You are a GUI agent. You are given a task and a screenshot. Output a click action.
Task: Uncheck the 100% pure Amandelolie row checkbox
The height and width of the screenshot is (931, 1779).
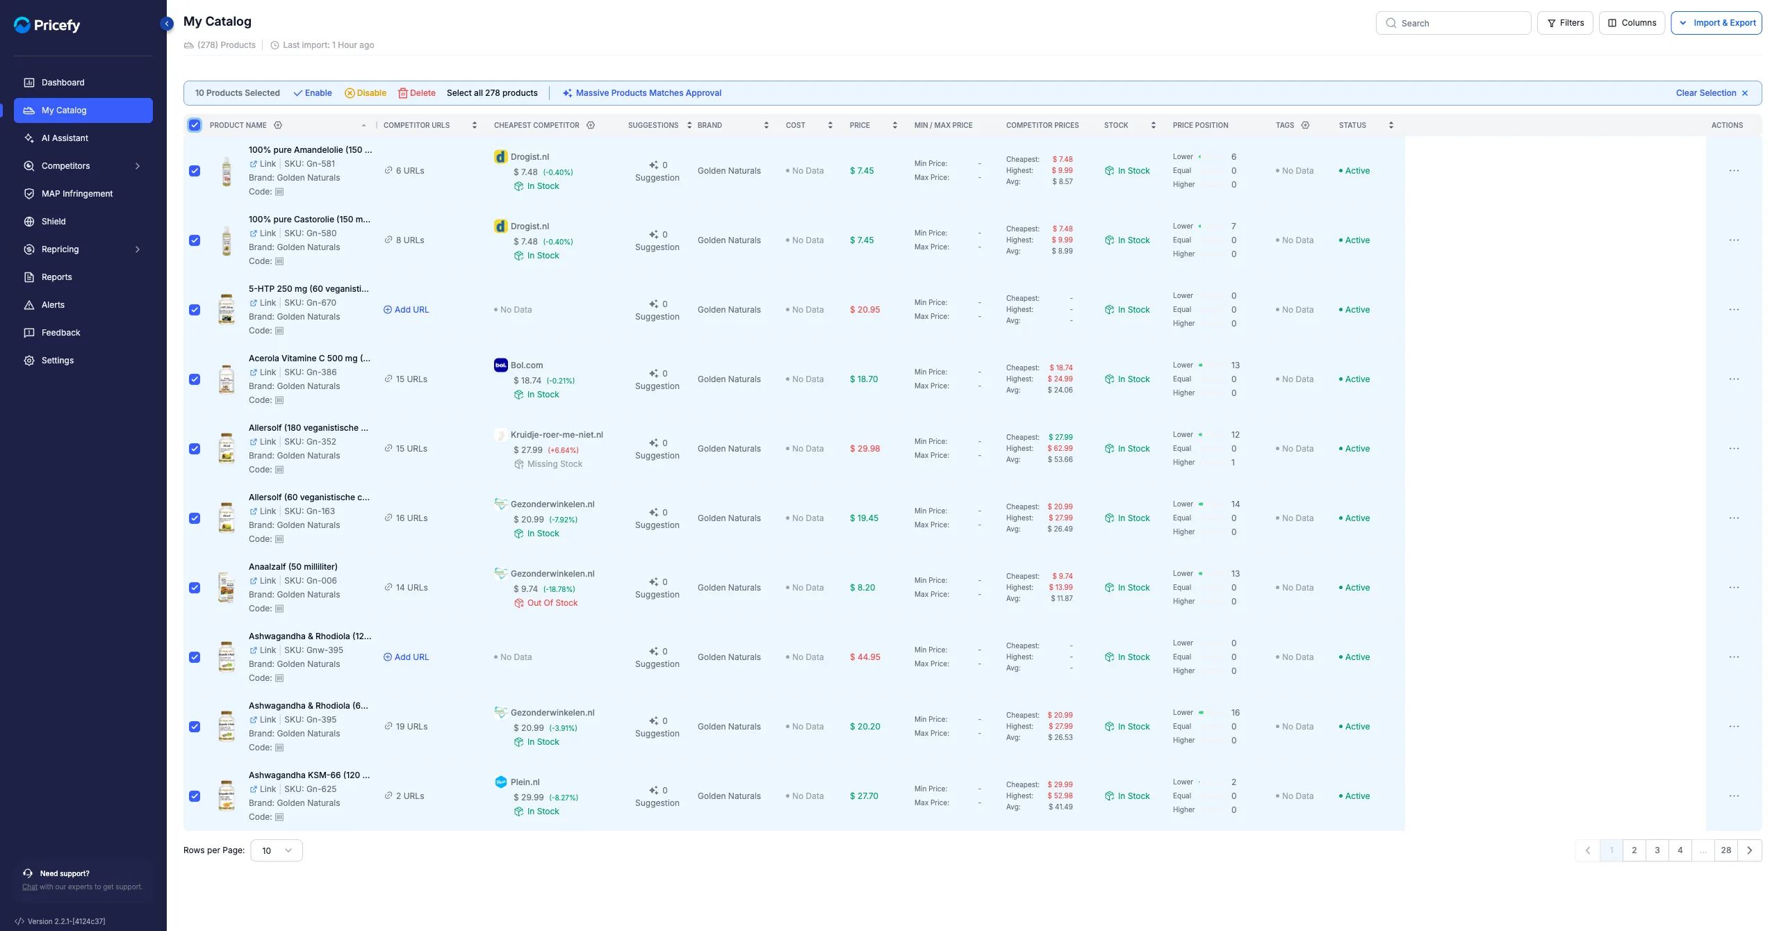click(195, 171)
